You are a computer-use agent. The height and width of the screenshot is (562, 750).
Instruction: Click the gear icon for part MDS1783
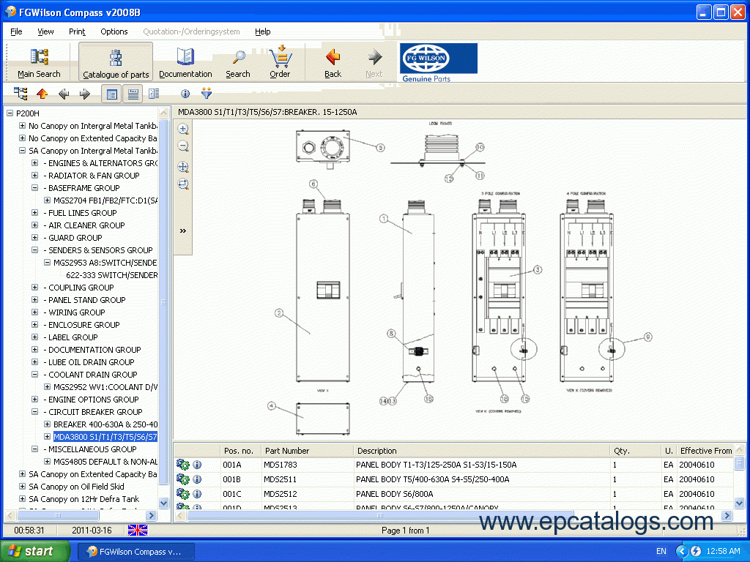[x=182, y=465]
